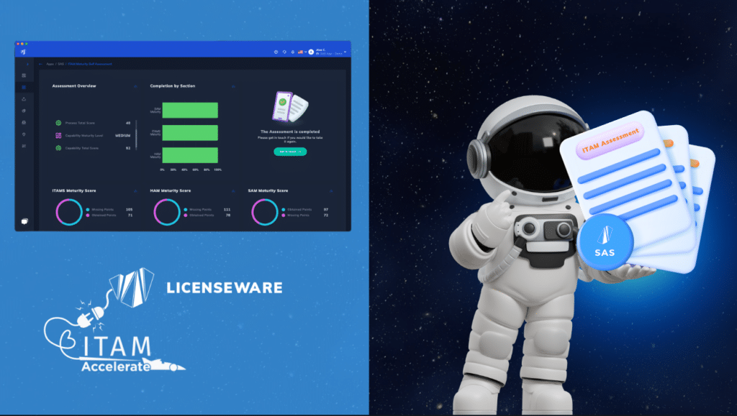Click the Apps breadcrumb link
Screen dimensions: 737x416
(50, 64)
